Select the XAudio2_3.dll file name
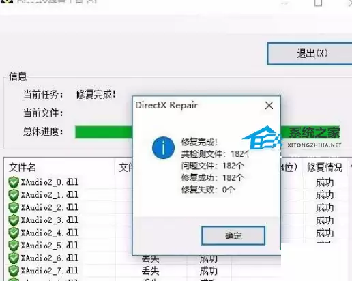Image resolution: width=352 pixels, height=281 pixels. [50, 220]
